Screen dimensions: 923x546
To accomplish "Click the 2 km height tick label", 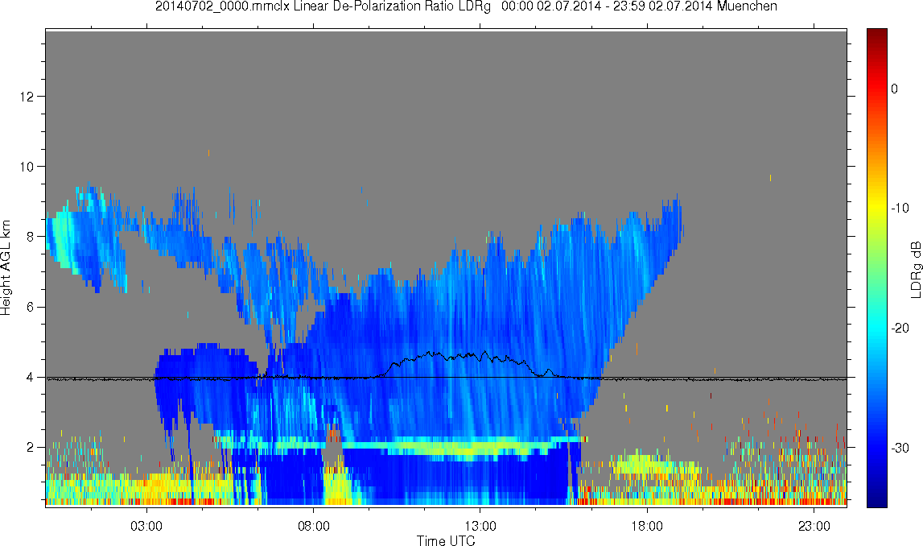I will [30, 448].
